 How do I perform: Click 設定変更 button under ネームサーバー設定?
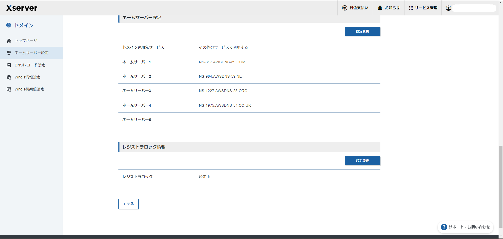click(362, 31)
